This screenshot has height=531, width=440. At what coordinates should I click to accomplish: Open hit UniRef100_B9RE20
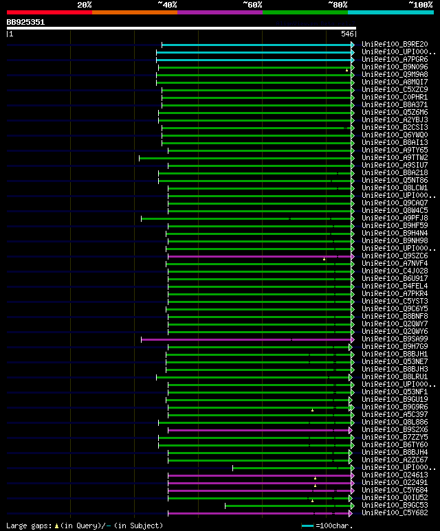pyautogui.click(x=395, y=45)
